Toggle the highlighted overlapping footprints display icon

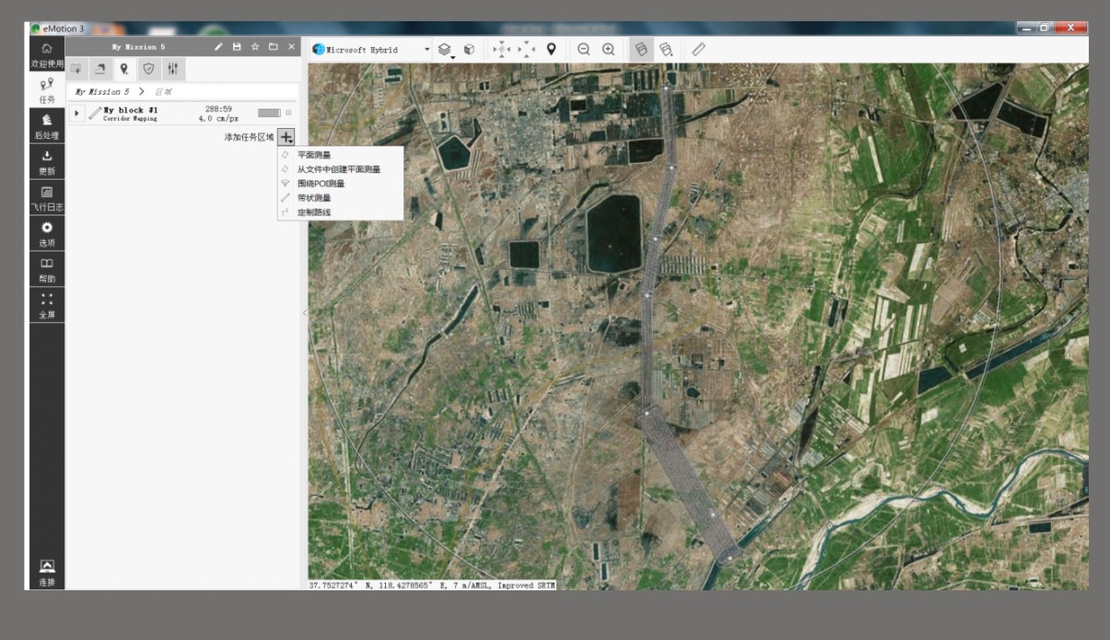641,50
